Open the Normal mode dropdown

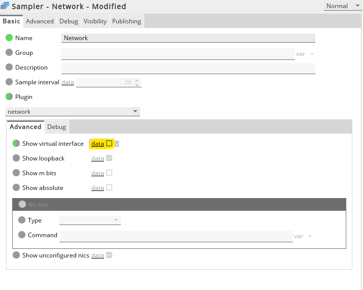[x=343, y=6]
